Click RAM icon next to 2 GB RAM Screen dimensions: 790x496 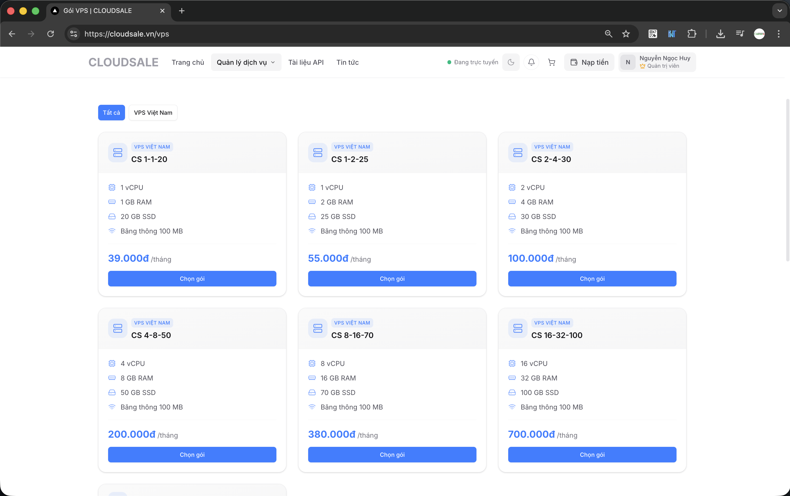coord(312,202)
